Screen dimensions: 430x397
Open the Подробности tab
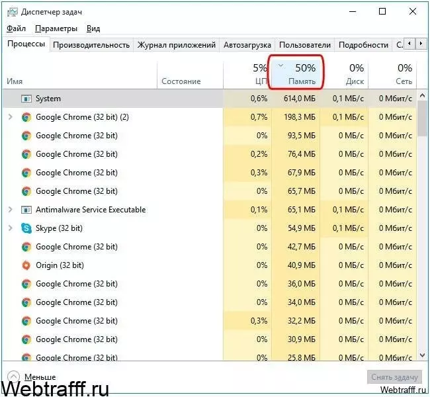(x=363, y=45)
